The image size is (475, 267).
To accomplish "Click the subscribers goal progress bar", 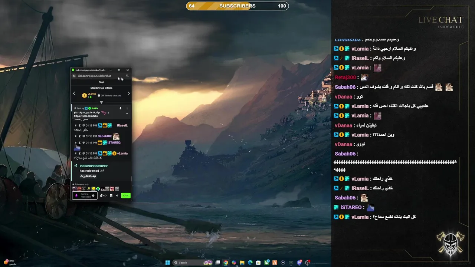I will click(x=237, y=6).
